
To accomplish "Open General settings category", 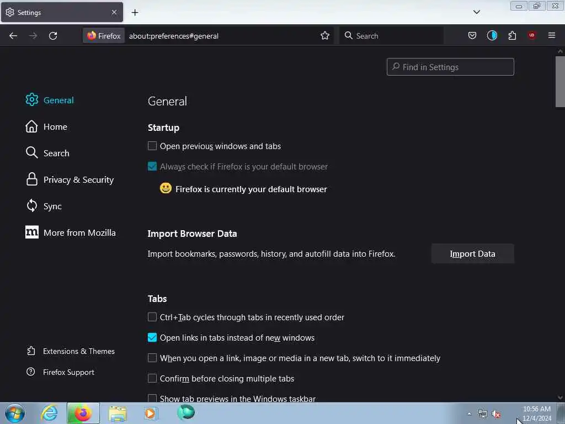I will coord(50,100).
